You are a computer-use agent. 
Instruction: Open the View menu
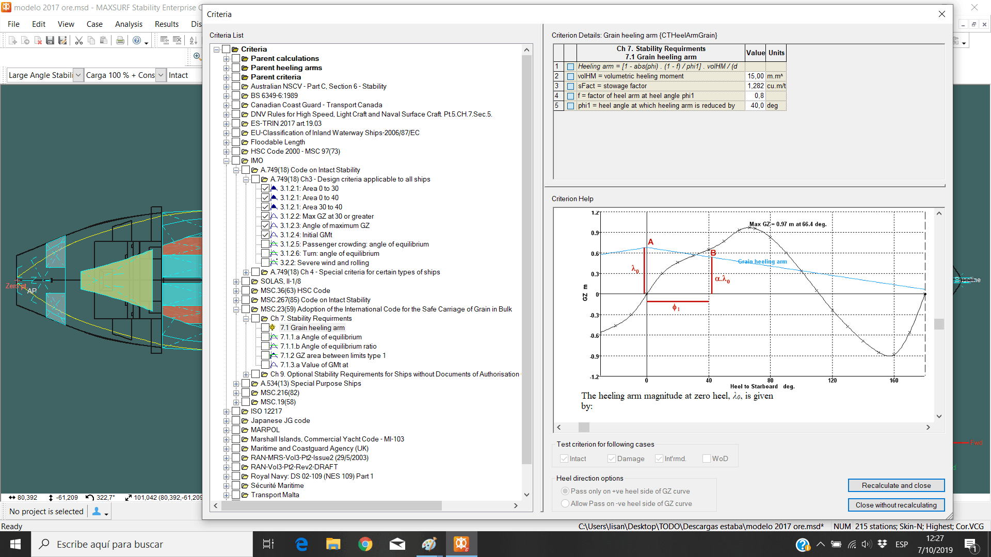pyautogui.click(x=66, y=24)
